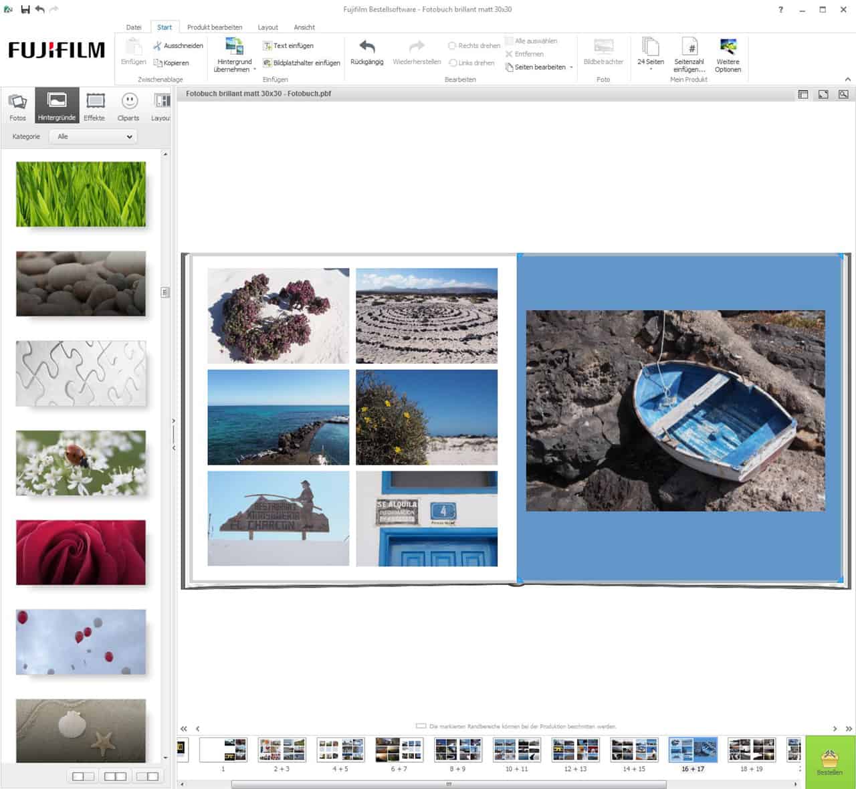Viewport: 856px width, 789px height.
Task: Click the Weitere Optionen icon
Action: point(728,47)
